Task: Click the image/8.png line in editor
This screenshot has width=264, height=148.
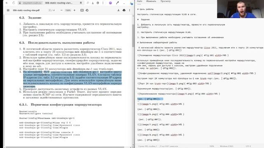Action: click(160, 135)
